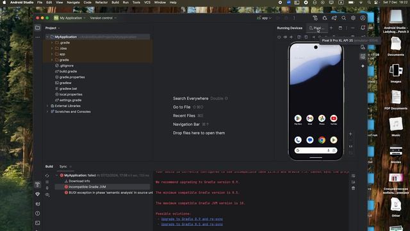Open the Navigate menu
This screenshot has height=231, width=410.
pyautogui.click(x=73, y=3)
